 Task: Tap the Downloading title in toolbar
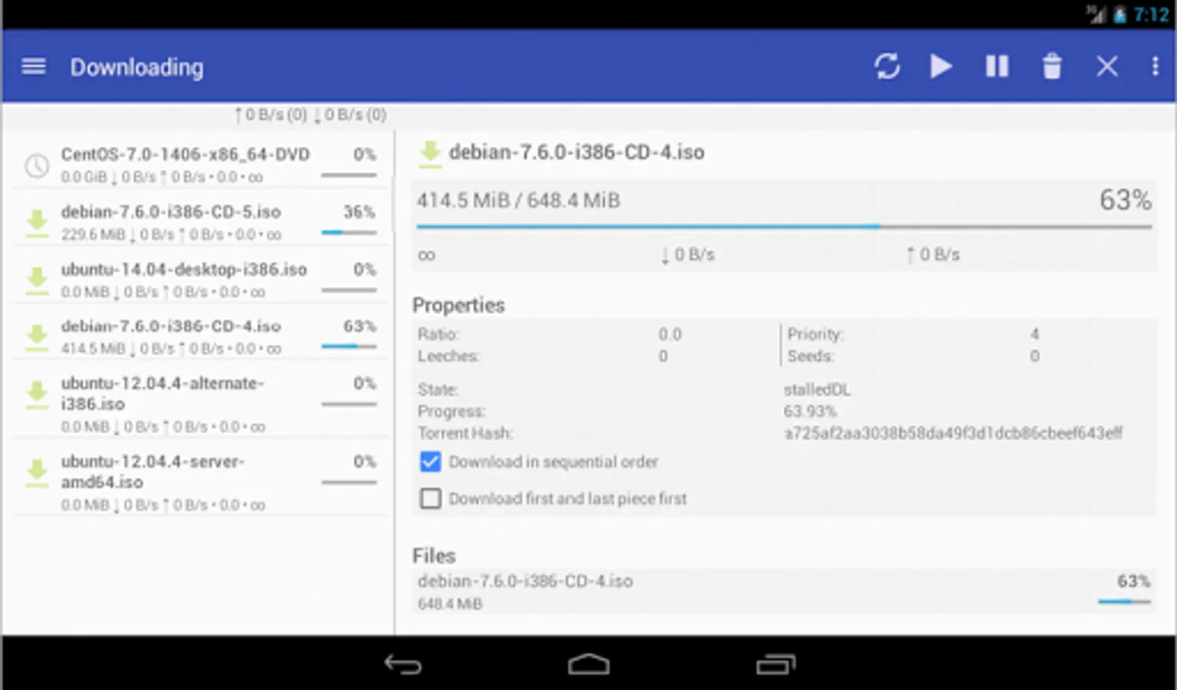pos(137,67)
